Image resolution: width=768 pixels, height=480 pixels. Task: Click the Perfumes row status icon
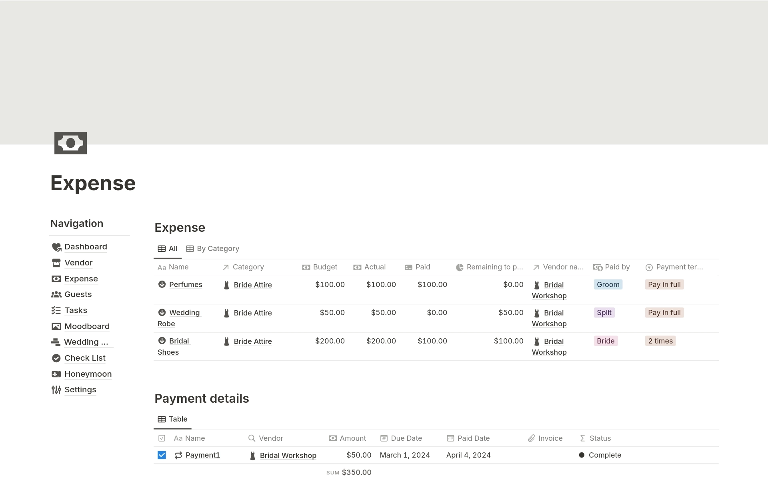pyautogui.click(x=162, y=284)
